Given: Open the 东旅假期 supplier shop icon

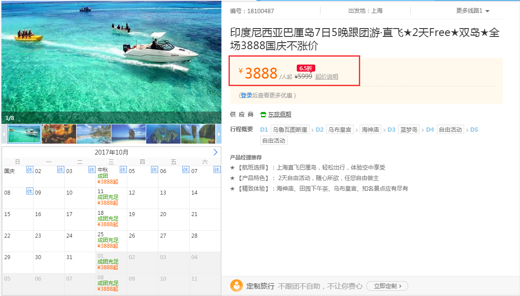Looking at the screenshot, I should (263, 115).
